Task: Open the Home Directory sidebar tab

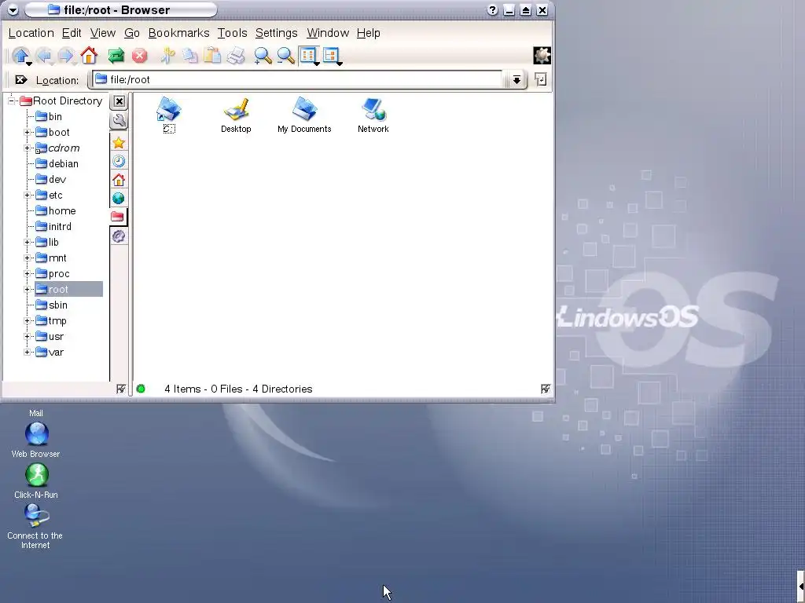Action: 119,180
